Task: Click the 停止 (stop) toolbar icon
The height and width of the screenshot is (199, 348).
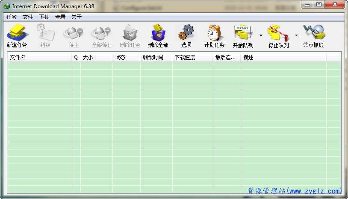Action: tap(74, 36)
